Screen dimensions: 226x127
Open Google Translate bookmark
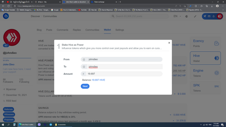click(x=8, y=10)
